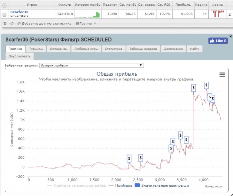
Task: Switch to the 'Найти' tab
Action: pyautogui.click(x=195, y=49)
